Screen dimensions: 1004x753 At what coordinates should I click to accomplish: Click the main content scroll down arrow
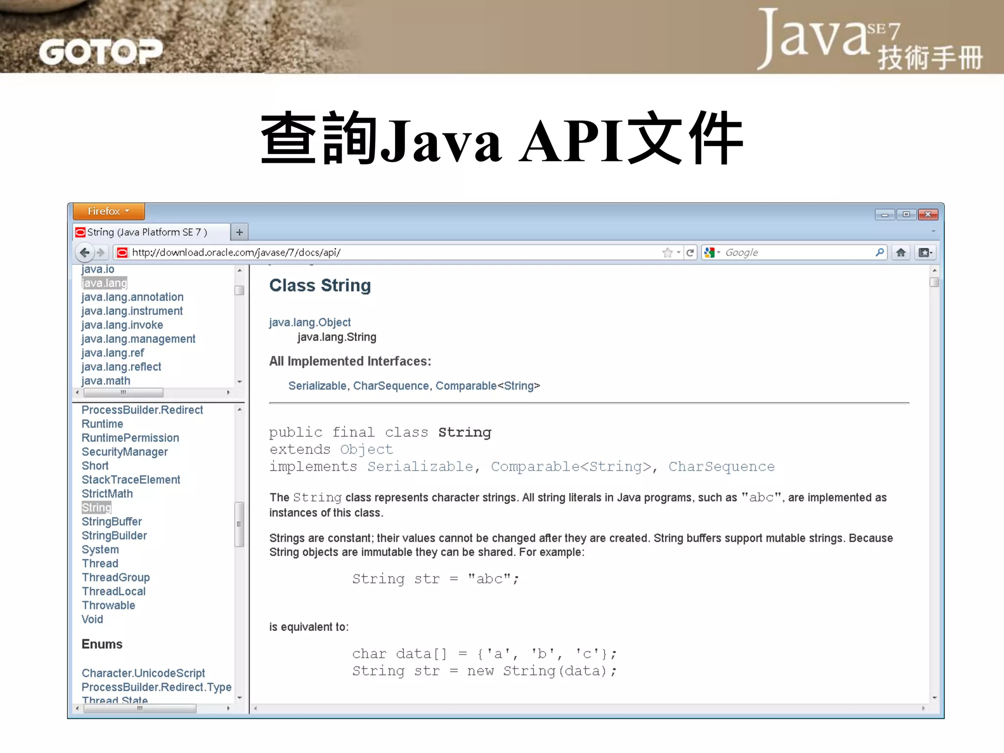pos(934,698)
